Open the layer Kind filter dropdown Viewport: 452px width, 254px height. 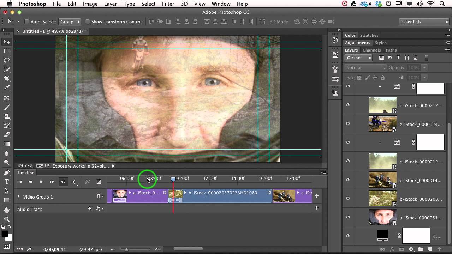point(359,58)
